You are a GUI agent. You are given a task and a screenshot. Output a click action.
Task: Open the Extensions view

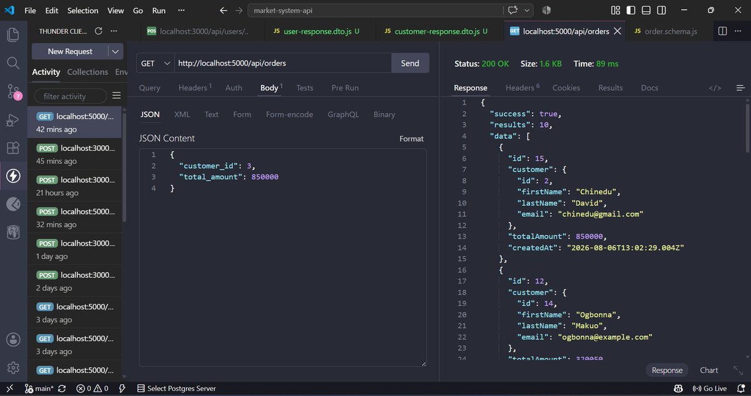[13, 148]
